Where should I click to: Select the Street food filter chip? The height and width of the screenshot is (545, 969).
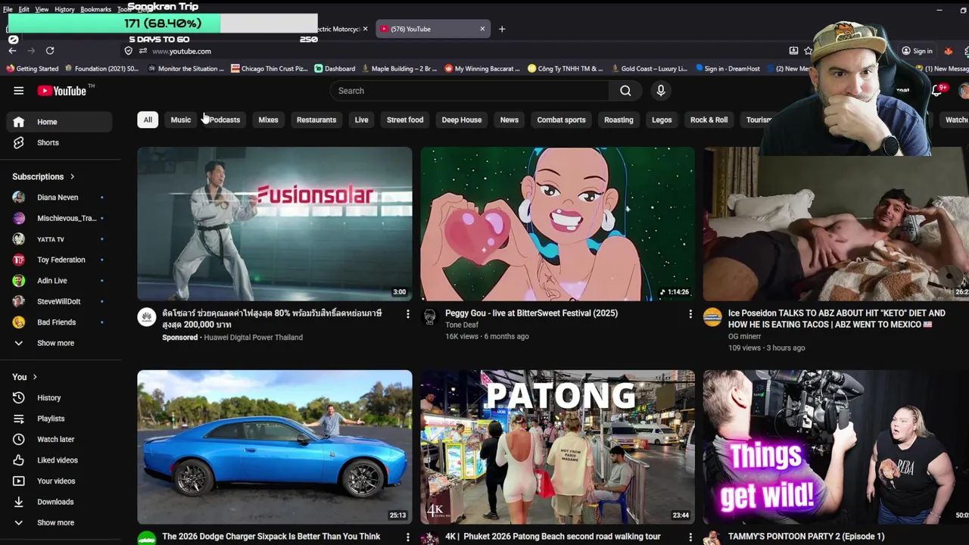pyautogui.click(x=405, y=120)
